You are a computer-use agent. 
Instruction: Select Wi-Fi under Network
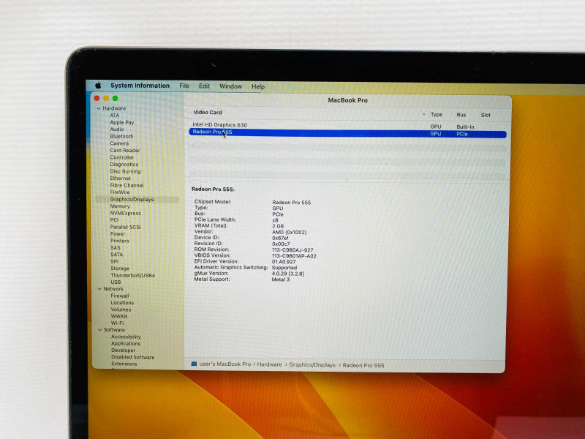click(x=117, y=323)
